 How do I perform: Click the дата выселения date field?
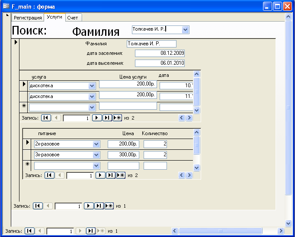click(160, 63)
